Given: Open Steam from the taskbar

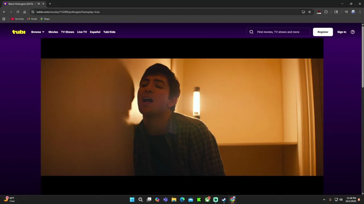Looking at the screenshot, I should (x=224, y=200).
